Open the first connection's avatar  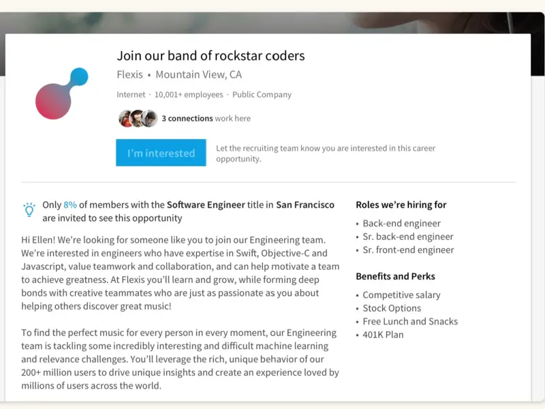coord(125,119)
